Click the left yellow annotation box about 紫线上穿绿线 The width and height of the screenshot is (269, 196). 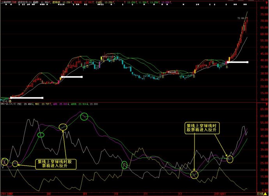click(x=57, y=164)
